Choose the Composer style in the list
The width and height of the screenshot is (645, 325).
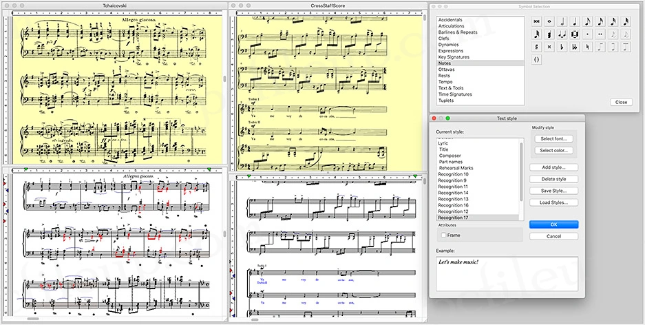pyautogui.click(x=450, y=156)
